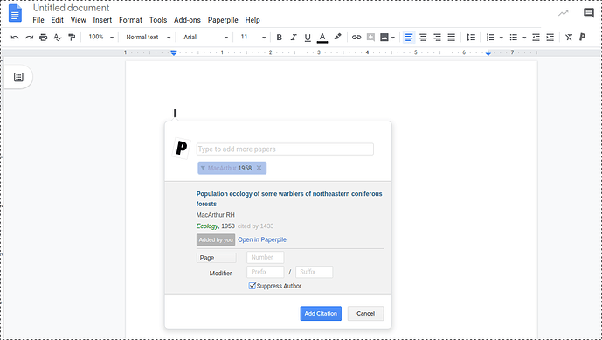602x340 pixels.
Task: Open the font size dropdown
Action: pos(253,38)
